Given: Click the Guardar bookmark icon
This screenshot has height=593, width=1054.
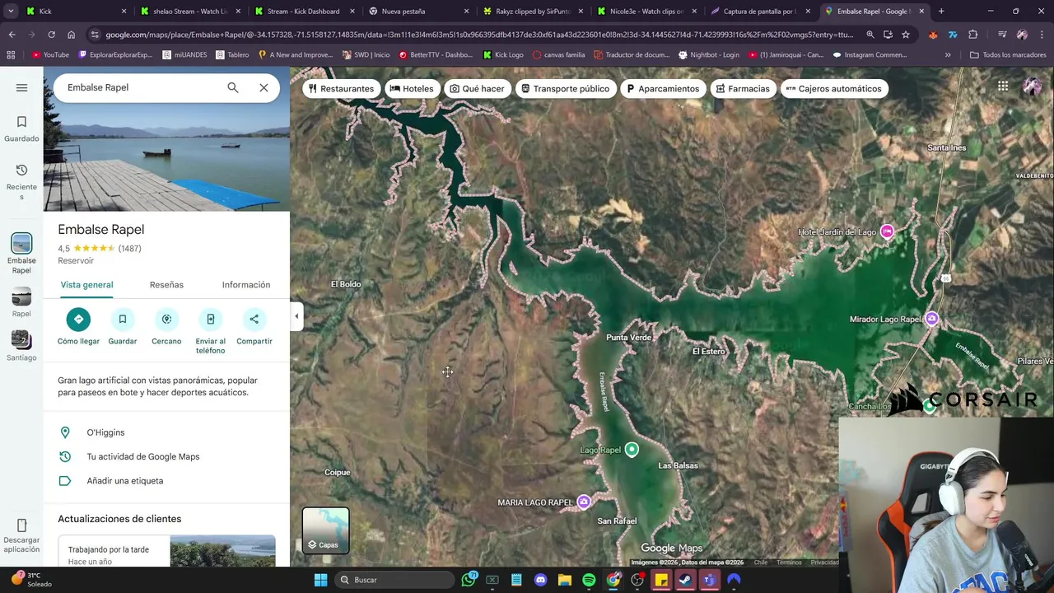Looking at the screenshot, I should point(122,319).
